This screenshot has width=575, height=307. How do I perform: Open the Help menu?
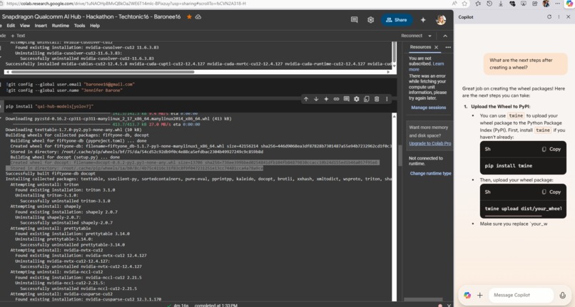click(95, 26)
